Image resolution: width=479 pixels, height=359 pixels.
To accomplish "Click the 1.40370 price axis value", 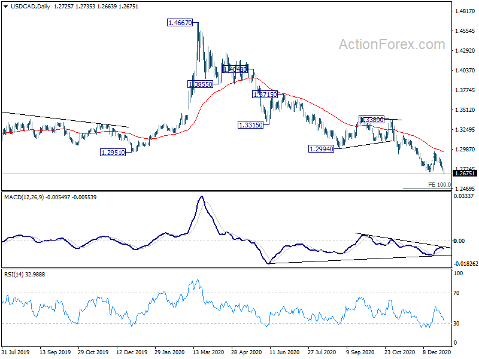I will (465, 71).
